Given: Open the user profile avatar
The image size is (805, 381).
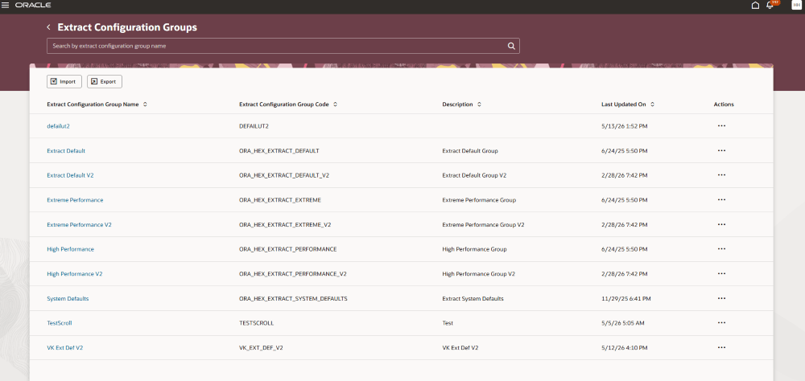Looking at the screenshot, I should [796, 5].
